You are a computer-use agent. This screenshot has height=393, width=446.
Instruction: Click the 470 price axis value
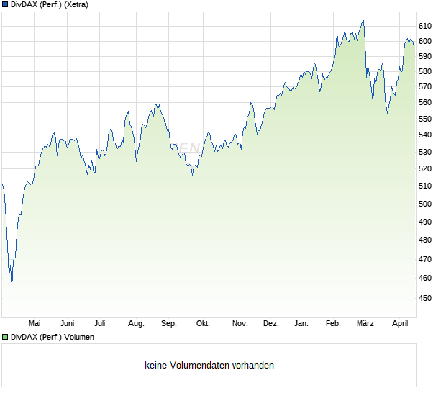(x=425, y=259)
